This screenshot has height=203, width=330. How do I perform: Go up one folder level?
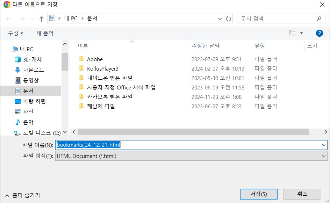pyautogui.click(x=42, y=19)
